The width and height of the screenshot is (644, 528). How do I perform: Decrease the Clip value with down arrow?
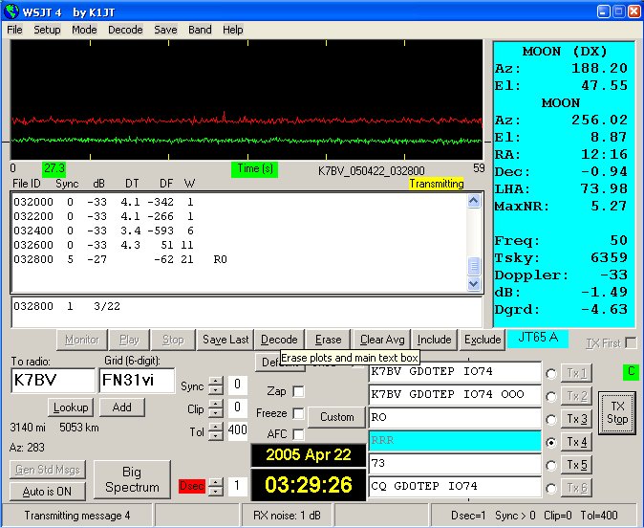tap(216, 413)
